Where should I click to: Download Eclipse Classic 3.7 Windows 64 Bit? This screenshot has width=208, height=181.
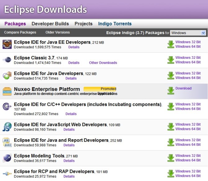click(188, 62)
